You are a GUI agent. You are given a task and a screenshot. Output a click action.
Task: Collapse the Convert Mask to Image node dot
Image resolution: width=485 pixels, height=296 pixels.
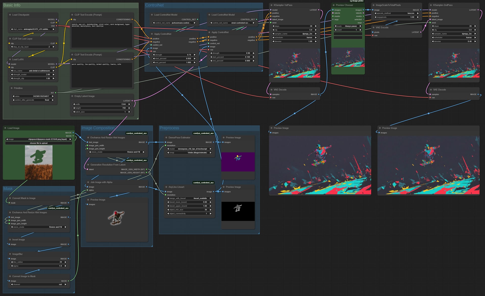click(x=10, y=198)
